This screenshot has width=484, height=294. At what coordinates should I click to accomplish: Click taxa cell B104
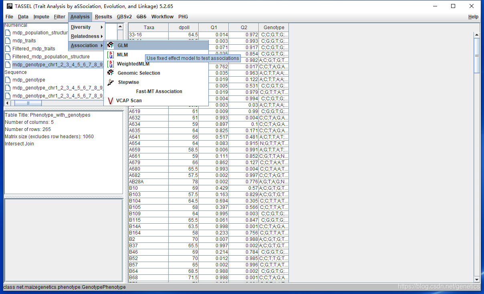pos(149,201)
